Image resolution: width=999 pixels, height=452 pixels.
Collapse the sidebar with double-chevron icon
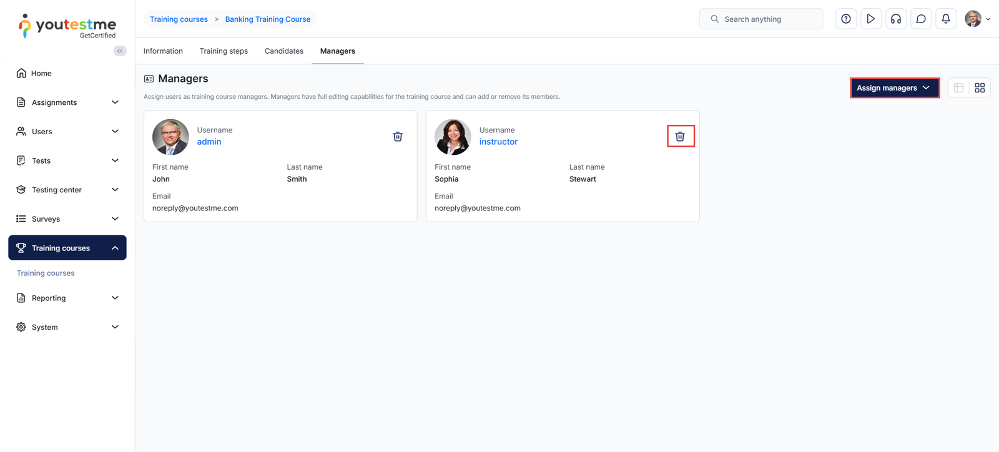pos(120,51)
